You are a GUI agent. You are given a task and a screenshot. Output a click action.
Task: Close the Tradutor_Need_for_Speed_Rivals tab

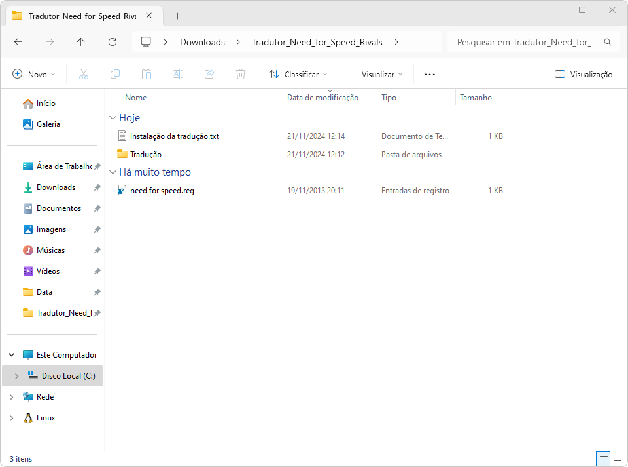(x=149, y=16)
